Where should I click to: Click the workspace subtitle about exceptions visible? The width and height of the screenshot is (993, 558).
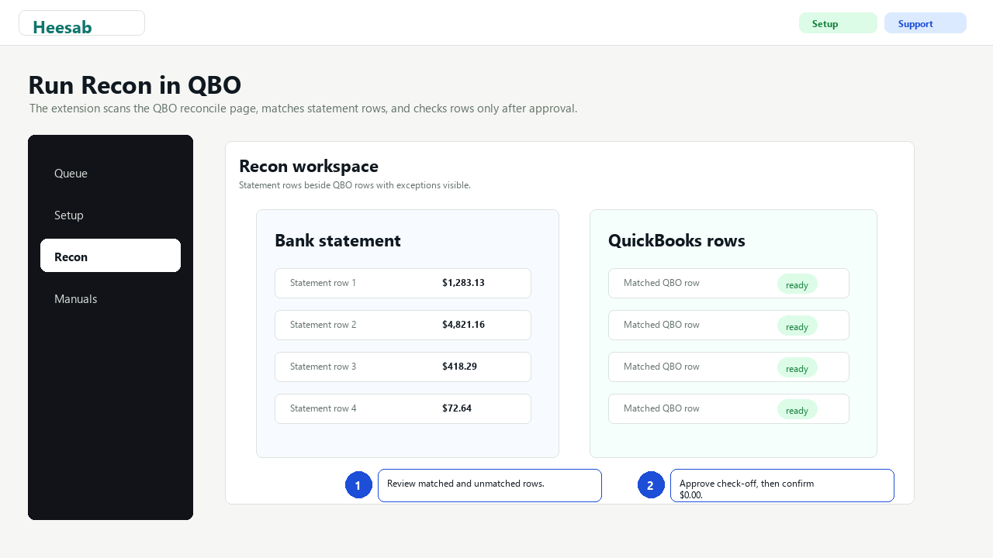pyautogui.click(x=355, y=185)
